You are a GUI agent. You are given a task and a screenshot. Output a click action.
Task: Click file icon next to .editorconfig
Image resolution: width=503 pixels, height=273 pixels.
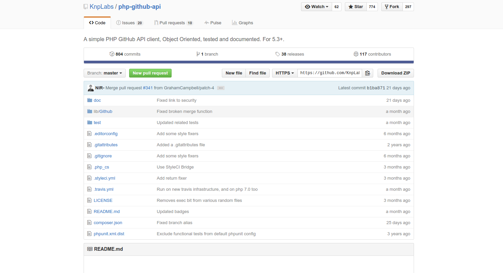click(89, 133)
